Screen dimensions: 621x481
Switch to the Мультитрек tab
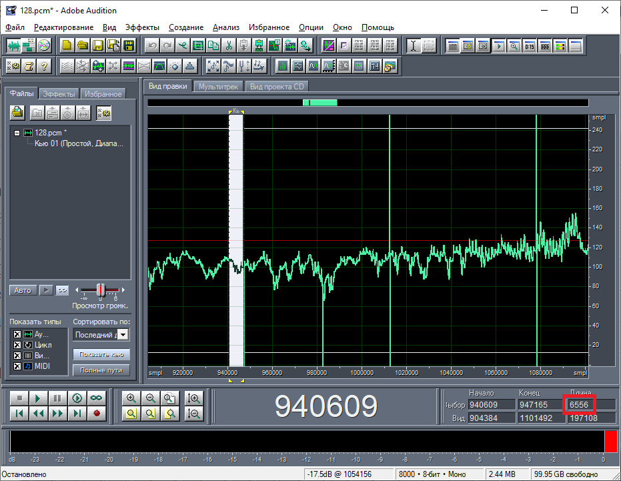218,87
